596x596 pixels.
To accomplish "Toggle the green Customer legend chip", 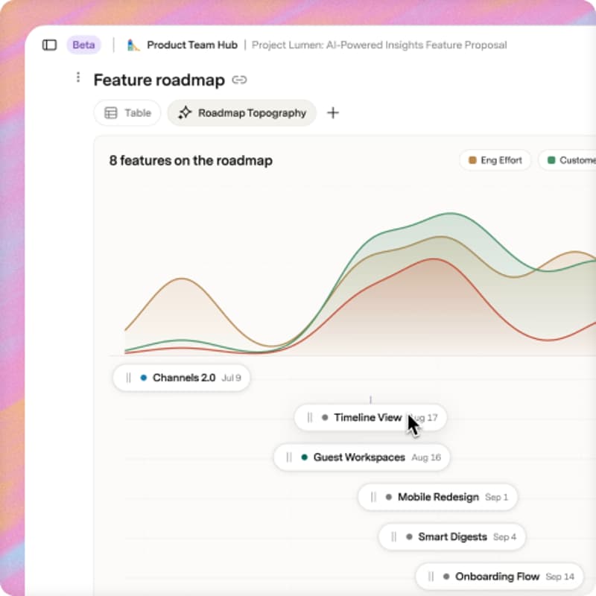I will [568, 160].
